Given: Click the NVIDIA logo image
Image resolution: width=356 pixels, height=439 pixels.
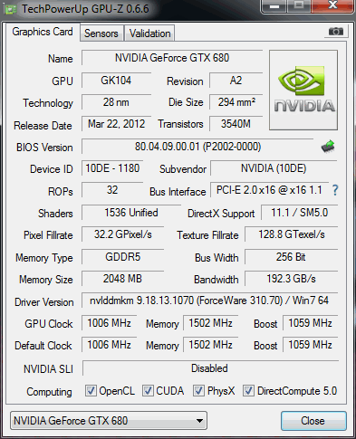Looking at the screenshot, I should click(x=303, y=90).
